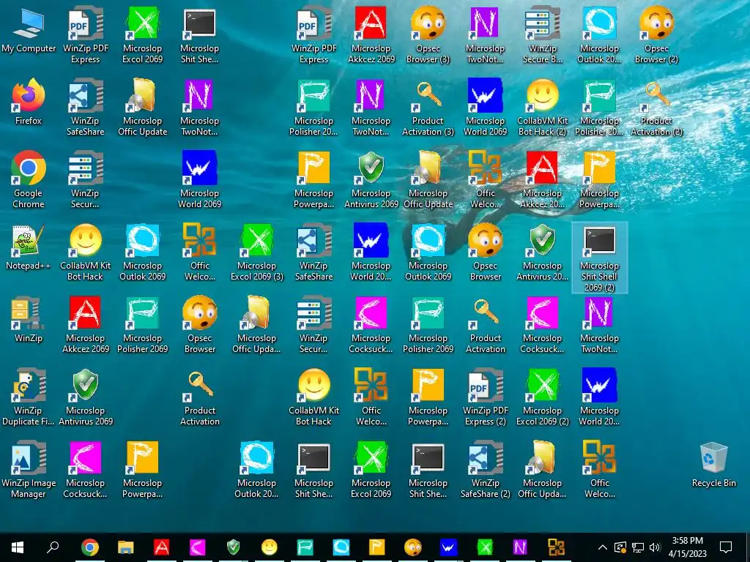
Task: Open the orange Powerpa taskbar icon
Action: coord(376,547)
